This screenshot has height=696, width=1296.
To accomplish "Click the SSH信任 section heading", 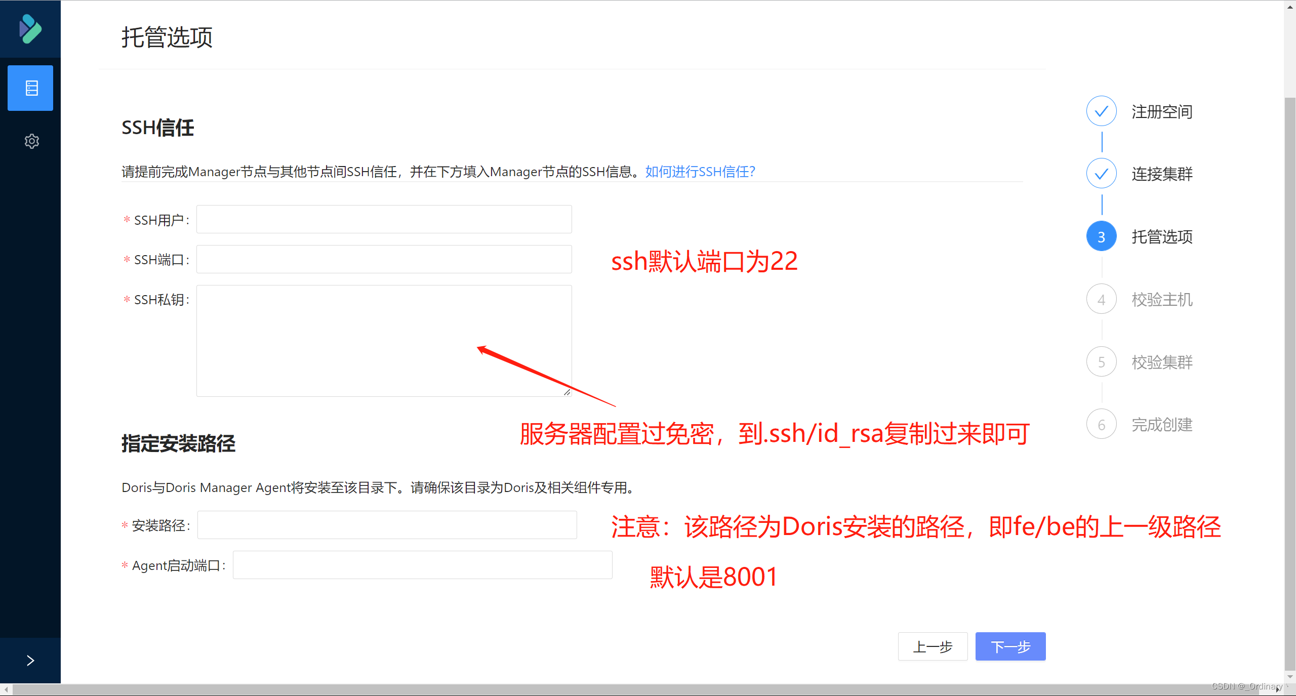I will coord(158,128).
